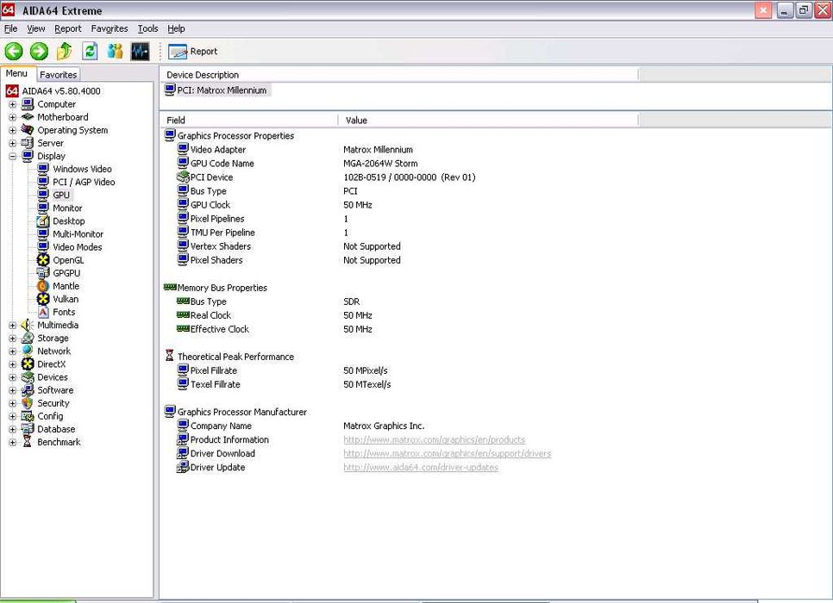The height and width of the screenshot is (603, 833).
Task: Collapse the Display tree node
Action: pyautogui.click(x=12, y=157)
